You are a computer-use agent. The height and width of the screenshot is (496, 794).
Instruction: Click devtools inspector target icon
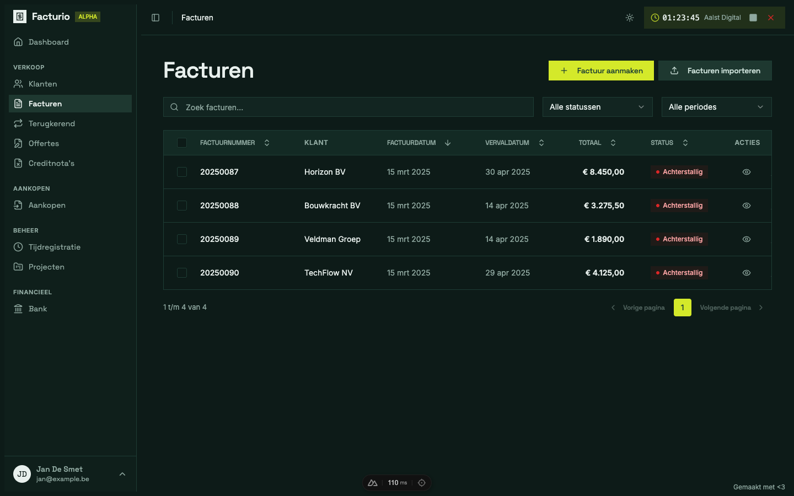coord(422,483)
